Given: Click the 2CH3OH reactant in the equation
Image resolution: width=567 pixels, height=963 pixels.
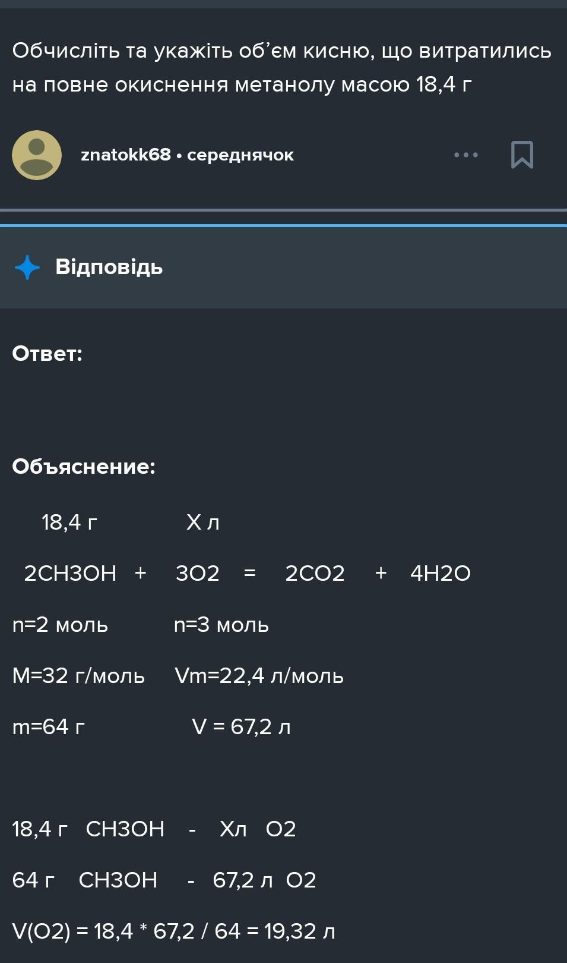Looking at the screenshot, I should tap(70, 574).
